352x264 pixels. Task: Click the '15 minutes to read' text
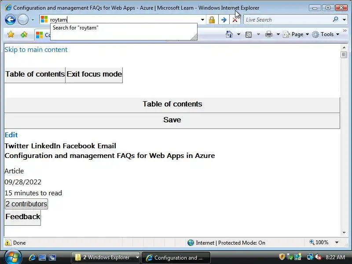pos(33,193)
